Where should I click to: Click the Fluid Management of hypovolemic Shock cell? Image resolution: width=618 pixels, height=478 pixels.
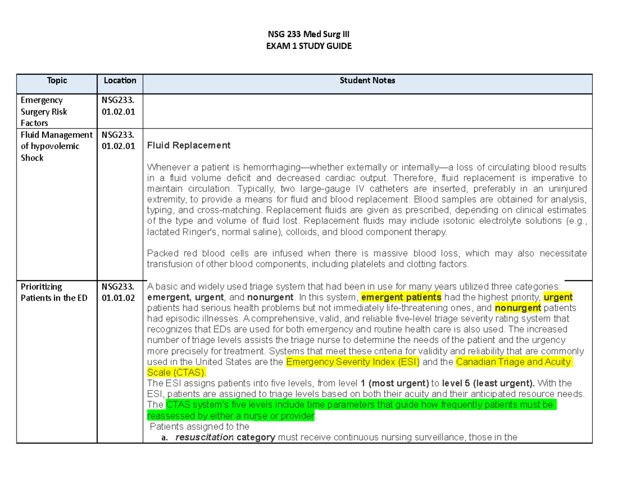pyautogui.click(x=57, y=146)
